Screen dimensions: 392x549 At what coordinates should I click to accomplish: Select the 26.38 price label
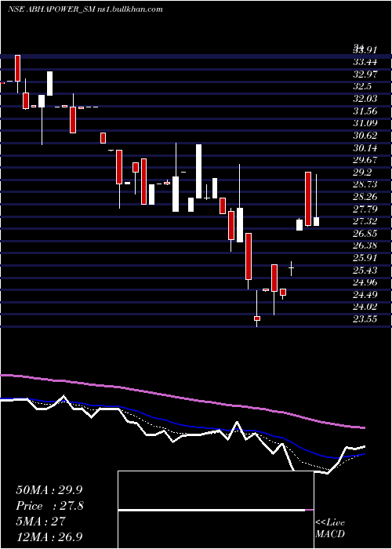pos(365,245)
